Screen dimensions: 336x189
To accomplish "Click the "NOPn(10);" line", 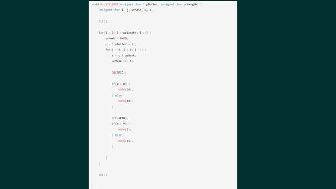I will tap(125, 101).
